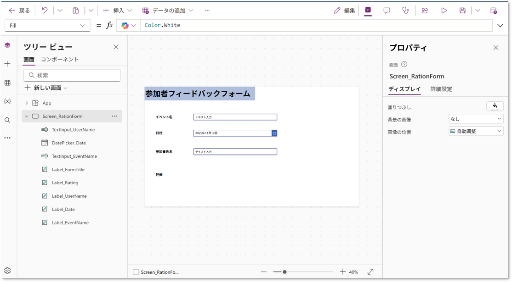
Task: Open the Variables {x} panel
Action: (x=7, y=101)
